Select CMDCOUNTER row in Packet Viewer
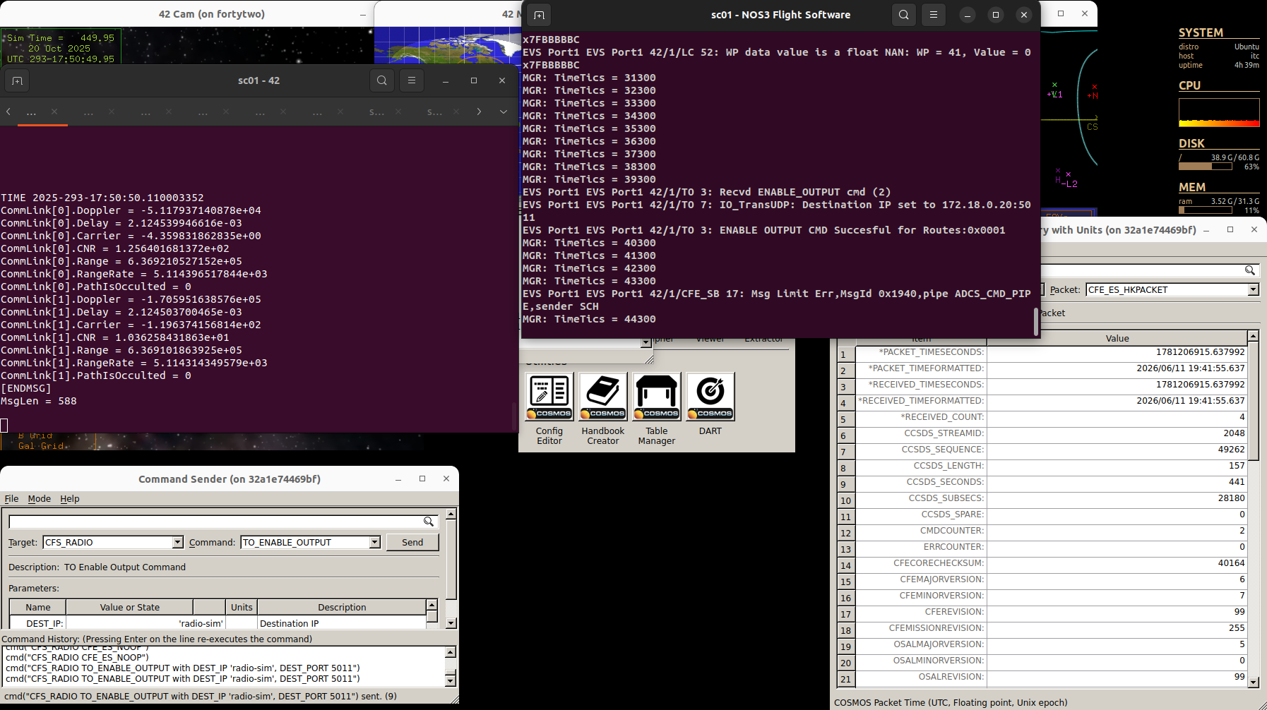Viewport: 1267px width, 710px height. pyautogui.click(x=1042, y=531)
